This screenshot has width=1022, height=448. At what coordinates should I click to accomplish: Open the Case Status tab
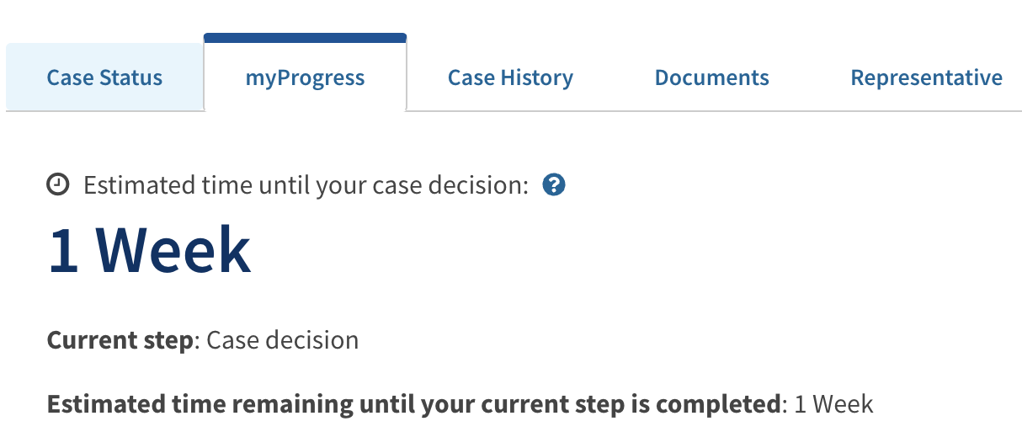point(104,78)
